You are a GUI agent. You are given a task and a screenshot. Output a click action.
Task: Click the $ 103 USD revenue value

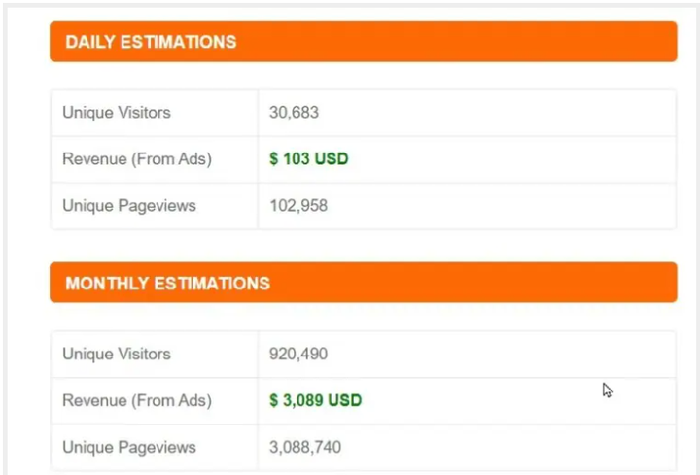[x=309, y=158]
